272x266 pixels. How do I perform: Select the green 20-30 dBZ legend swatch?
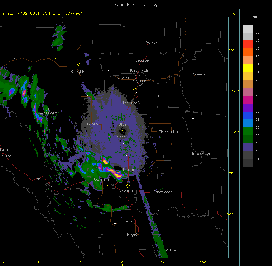click(248, 131)
